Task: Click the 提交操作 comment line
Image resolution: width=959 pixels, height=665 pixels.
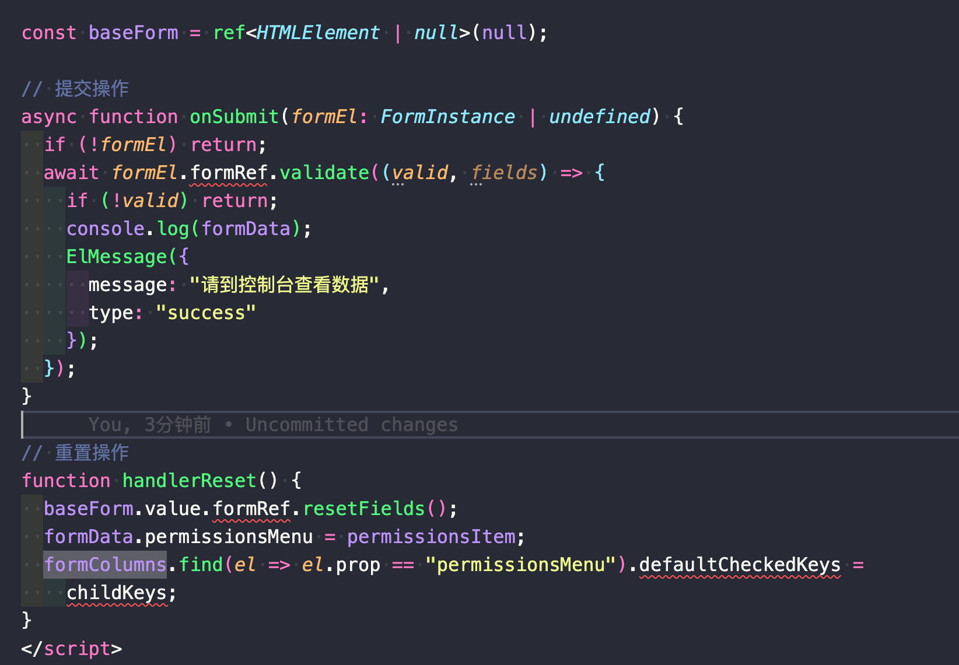Action: click(75, 89)
